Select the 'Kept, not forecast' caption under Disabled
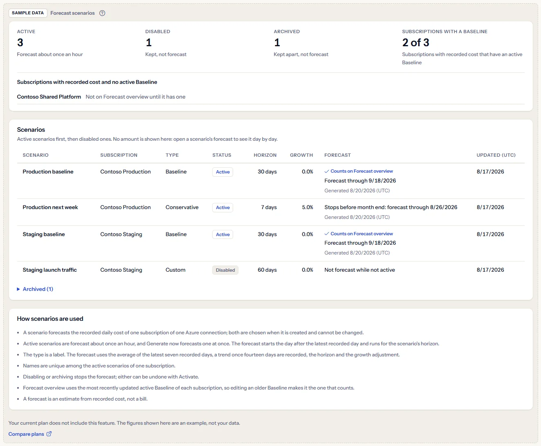 [166, 54]
